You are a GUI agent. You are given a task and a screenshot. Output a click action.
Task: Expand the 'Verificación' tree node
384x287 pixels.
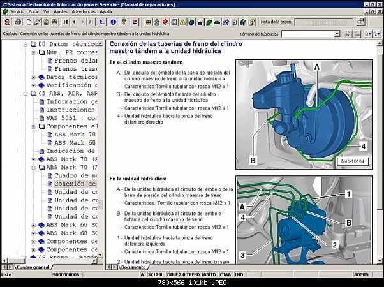click(x=34, y=85)
